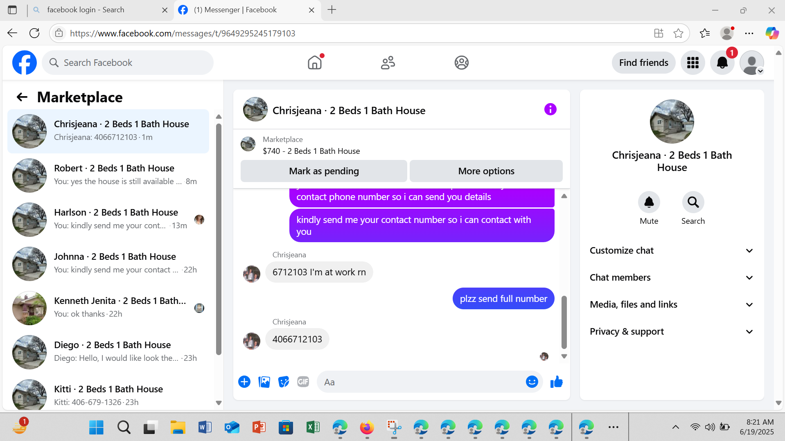
Task: Open Kenneth Jenita conversation in the list
Action: coord(108,308)
